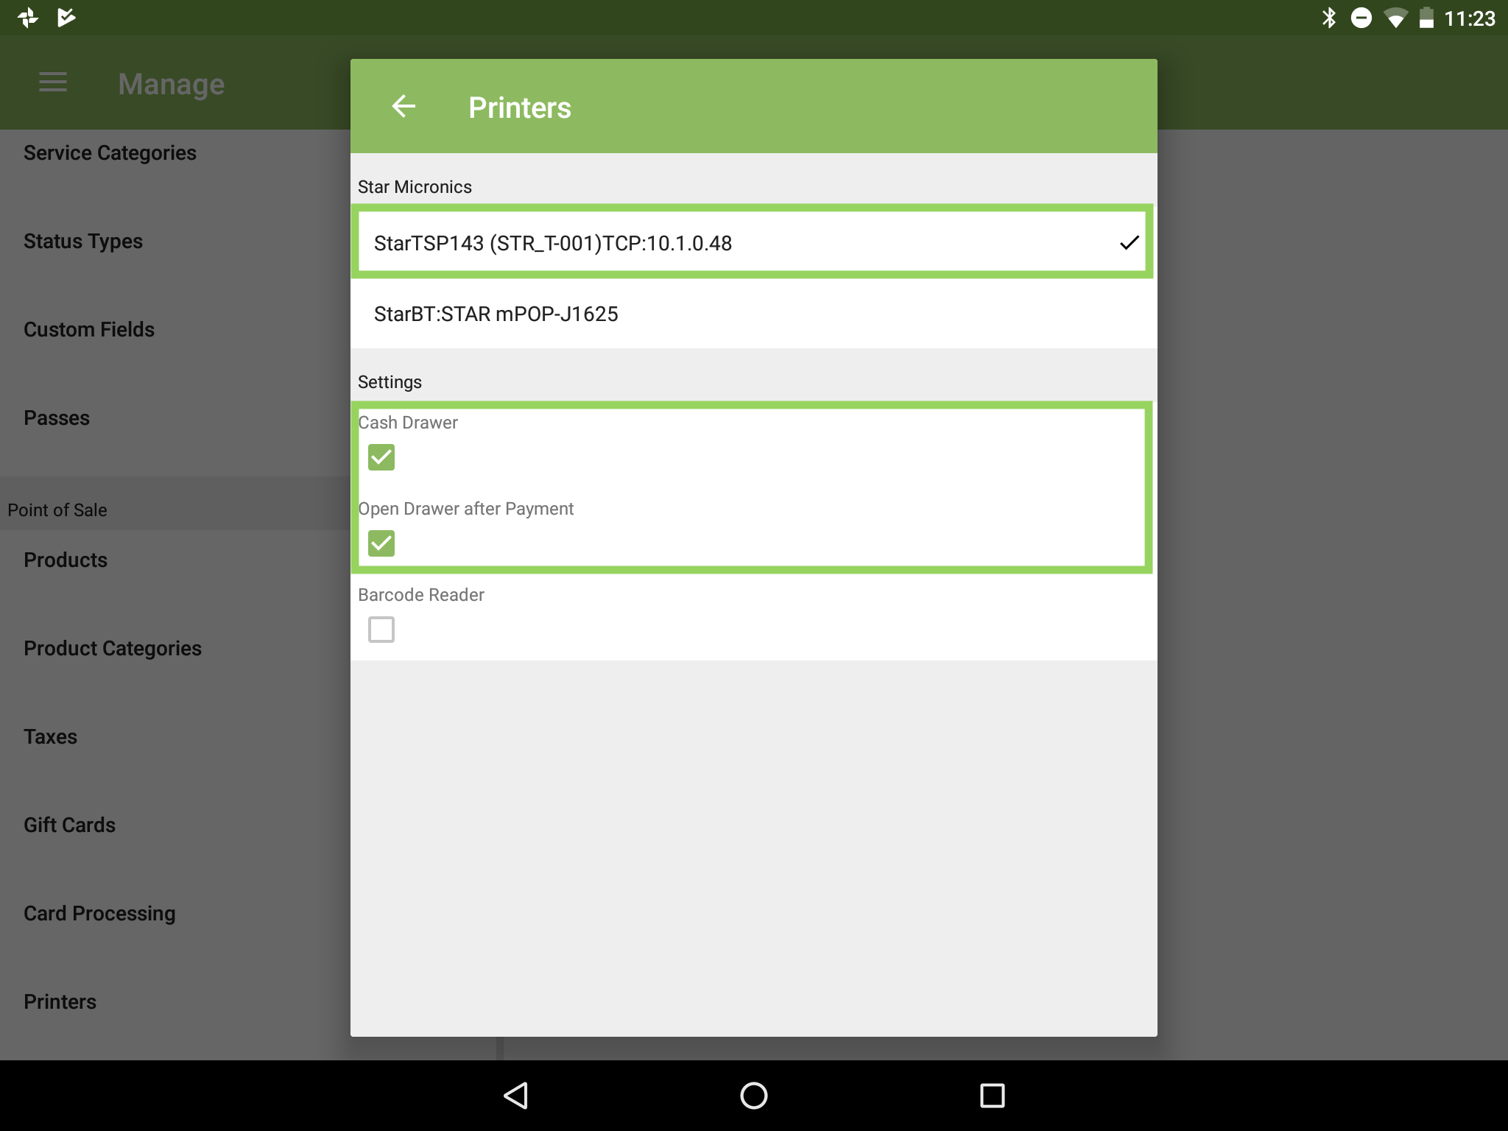The width and height of the screenshot is (1508, 1131).
Task: Tap the checkmark beside StarTSP143 printer
Action: click(x=1128, y=243)
